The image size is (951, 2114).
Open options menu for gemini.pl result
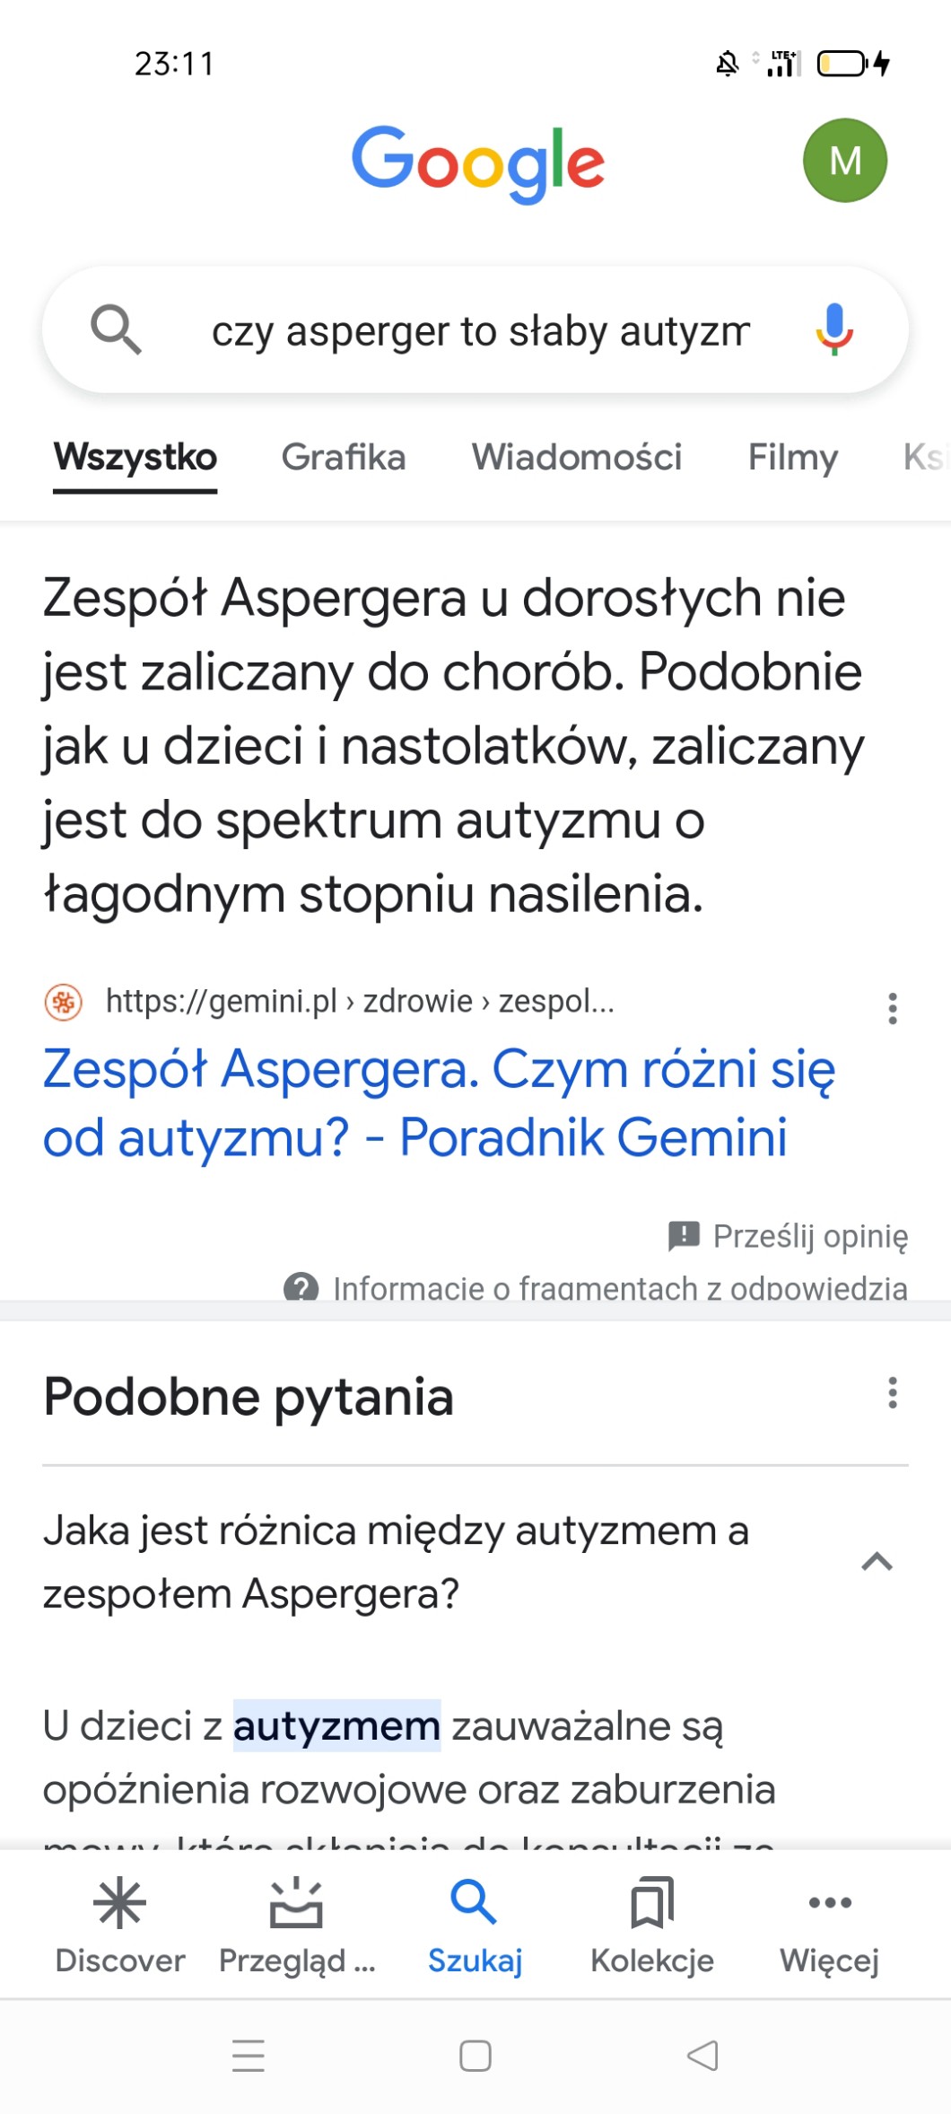point(892,1008)
